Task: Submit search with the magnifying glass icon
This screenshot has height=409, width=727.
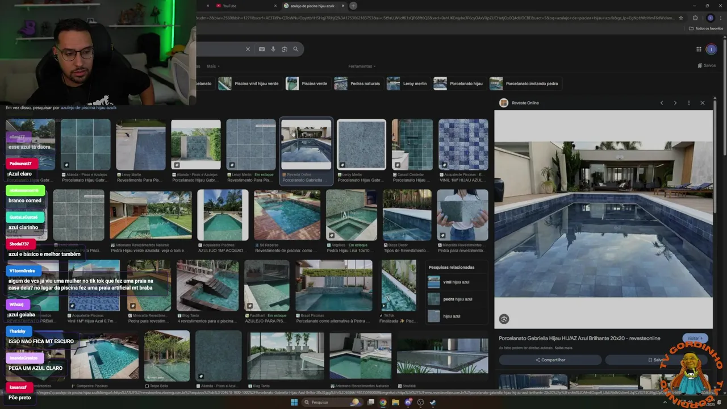Action: 296,49
